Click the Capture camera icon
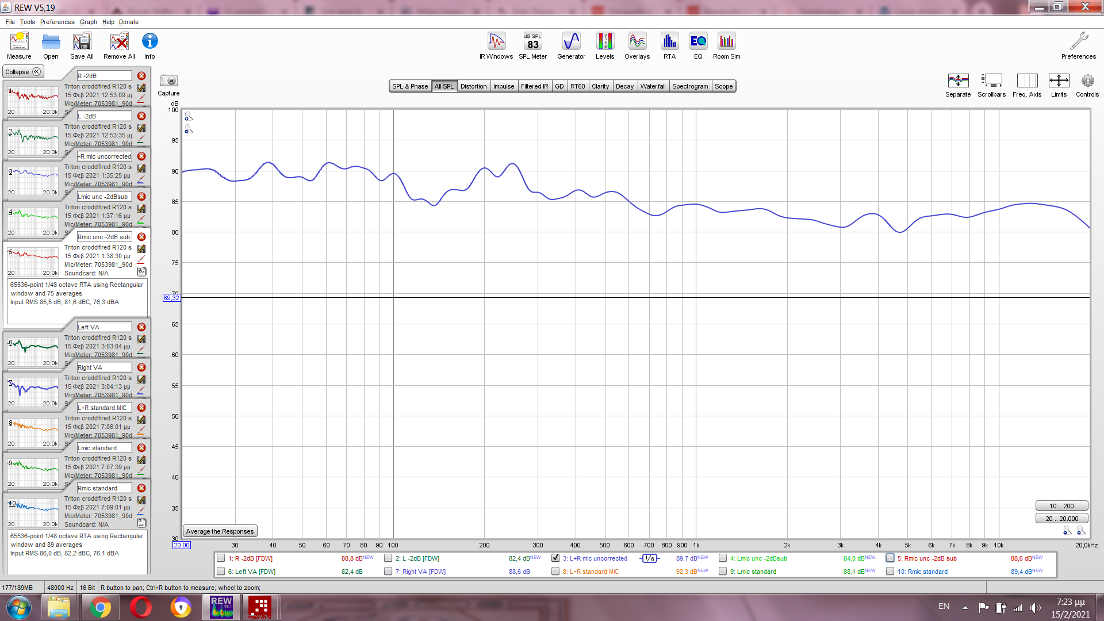1104x621 pixels. pos(168,81)
